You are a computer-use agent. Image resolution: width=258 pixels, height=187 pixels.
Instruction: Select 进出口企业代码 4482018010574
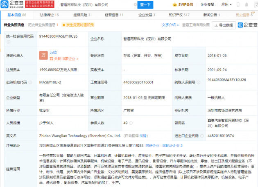point(221,136)
